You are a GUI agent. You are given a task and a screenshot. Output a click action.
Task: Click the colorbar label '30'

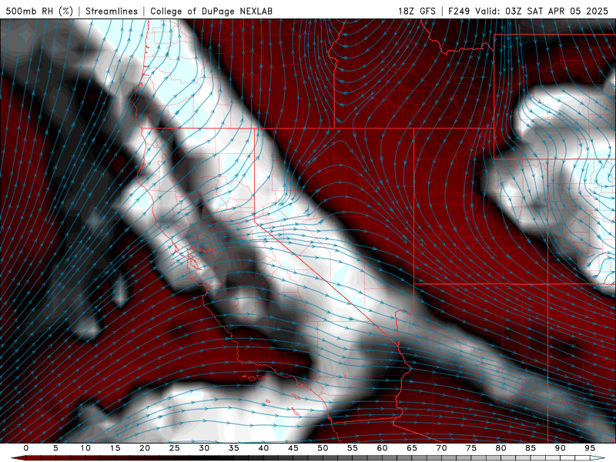204,448
